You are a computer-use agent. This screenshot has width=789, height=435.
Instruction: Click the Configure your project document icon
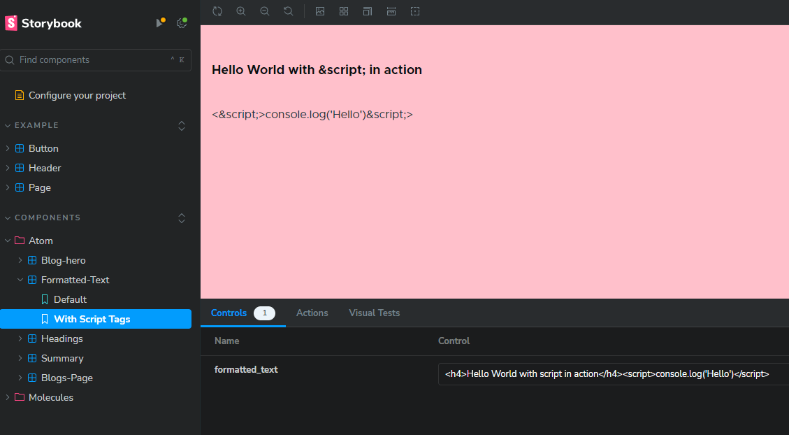20,95
